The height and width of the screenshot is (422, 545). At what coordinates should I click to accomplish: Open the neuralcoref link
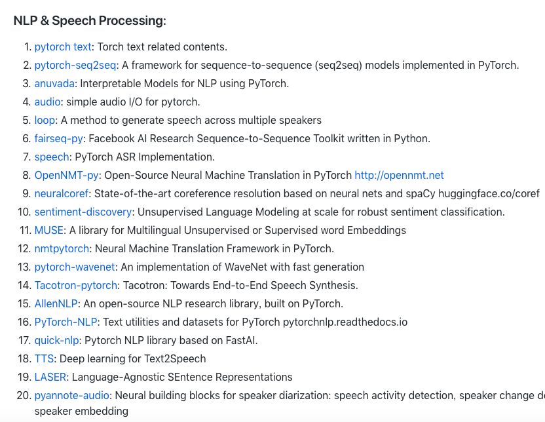63,194
